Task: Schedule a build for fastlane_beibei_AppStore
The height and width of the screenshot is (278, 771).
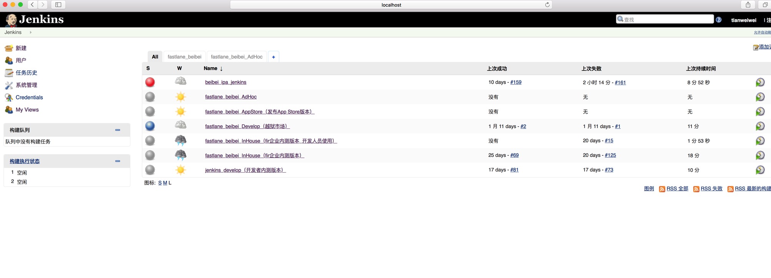Action: click(x=760, y=112)
